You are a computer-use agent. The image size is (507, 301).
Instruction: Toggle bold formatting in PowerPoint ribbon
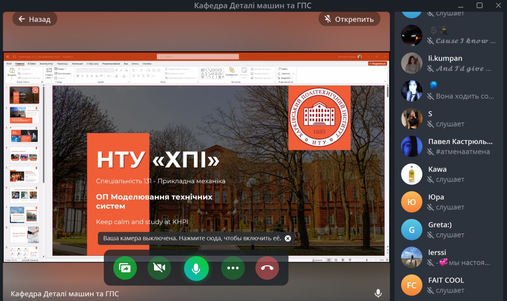pyautogui.click(x=77, y=76)
